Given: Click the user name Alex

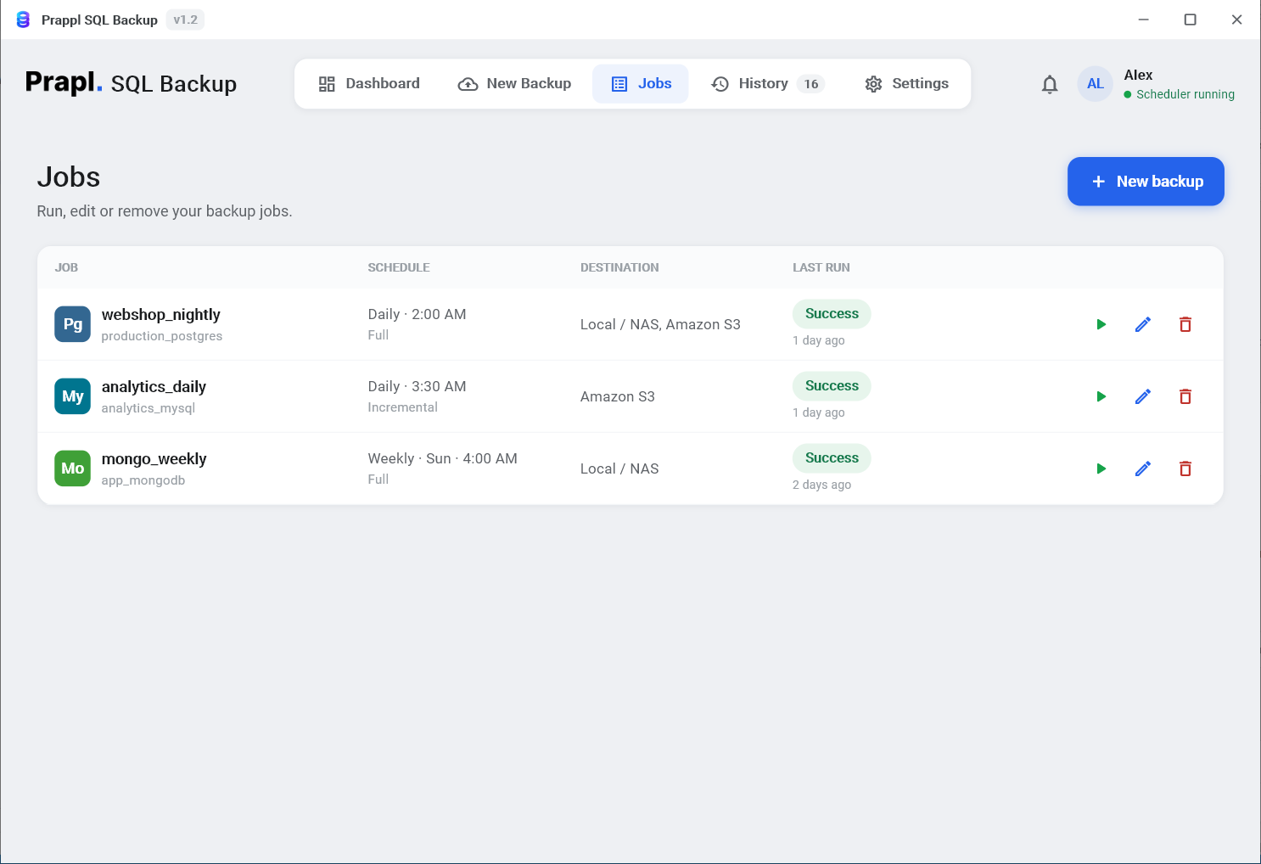Looking at the screenshot, I should click(1138, 75).
